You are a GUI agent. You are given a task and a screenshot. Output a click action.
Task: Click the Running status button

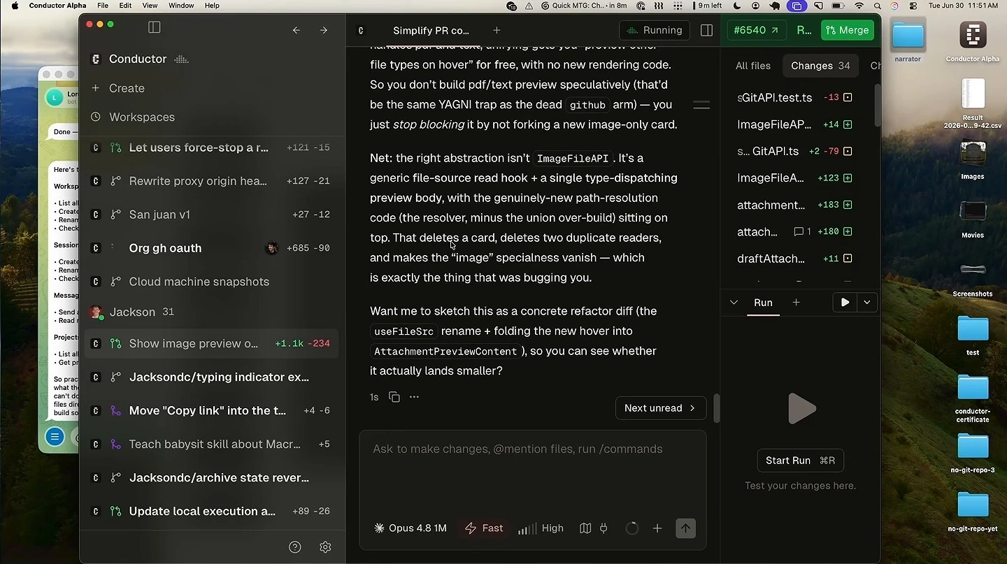pyautogui.click(x=655, y=30)
